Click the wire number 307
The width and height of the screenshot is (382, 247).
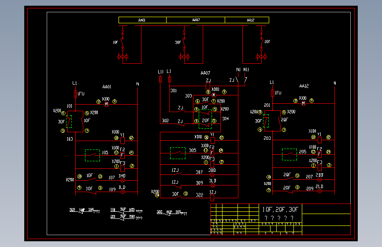click(199, 172)
